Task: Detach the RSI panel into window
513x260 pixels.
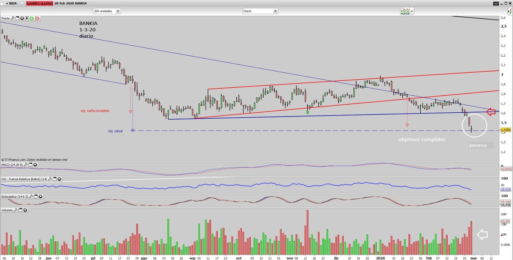Action: (x=55, y=179)
